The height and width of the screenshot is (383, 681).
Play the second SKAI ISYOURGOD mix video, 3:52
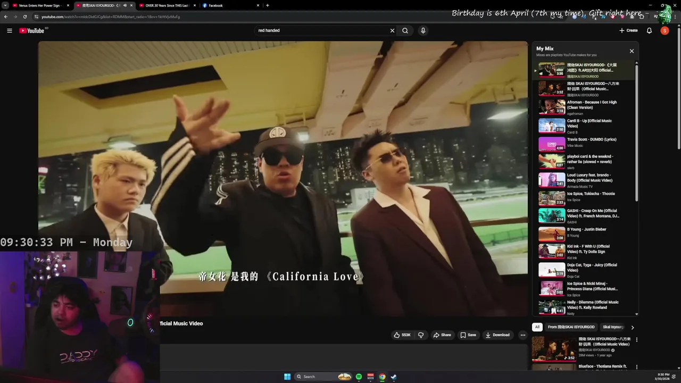(584, 88)
